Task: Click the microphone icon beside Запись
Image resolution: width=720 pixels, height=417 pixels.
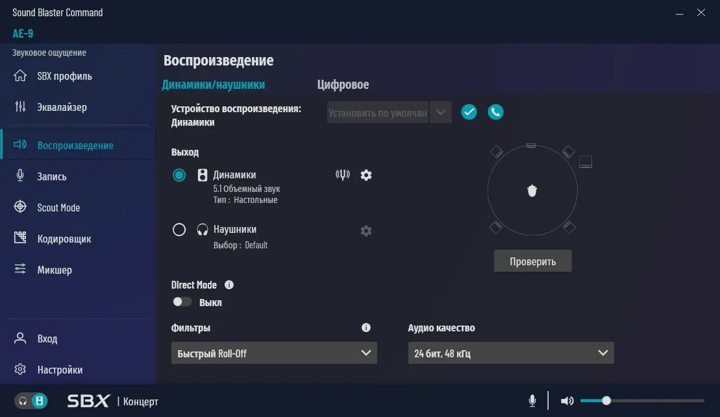Action: (x=19, y=175)
